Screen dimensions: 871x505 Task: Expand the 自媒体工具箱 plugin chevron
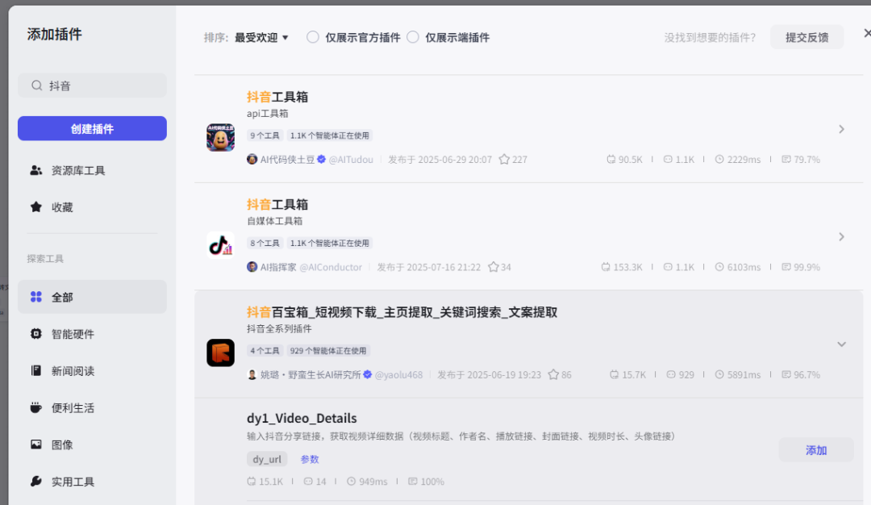click(x=841, y=237)
